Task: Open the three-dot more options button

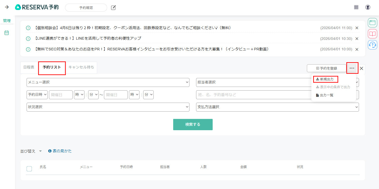Action: (x=352, y=68)
